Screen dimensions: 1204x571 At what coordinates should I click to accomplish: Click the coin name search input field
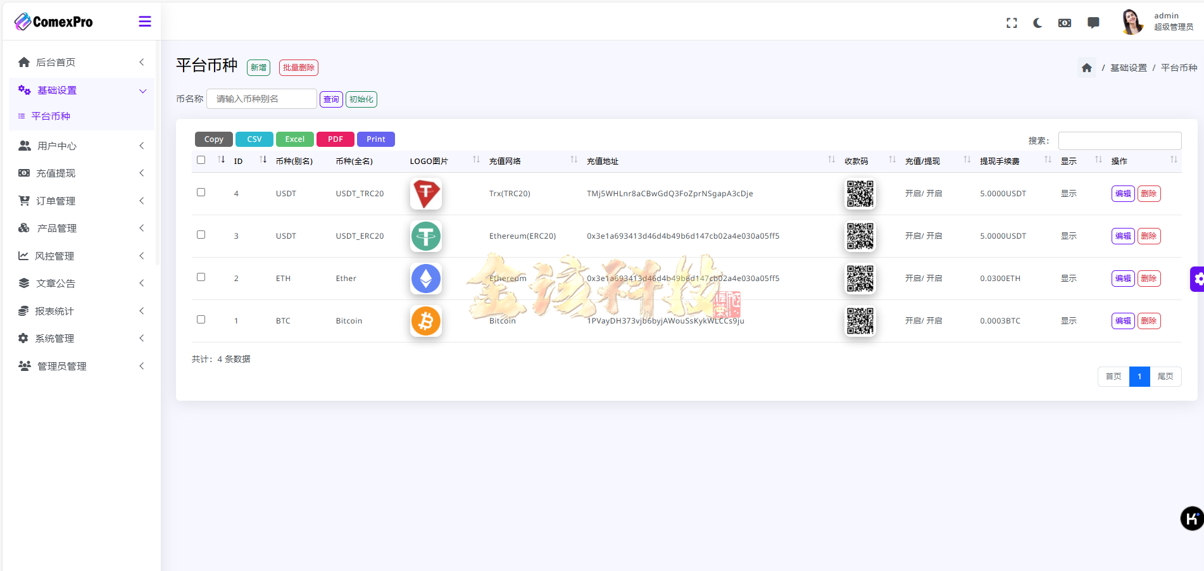tap(261, 98)
